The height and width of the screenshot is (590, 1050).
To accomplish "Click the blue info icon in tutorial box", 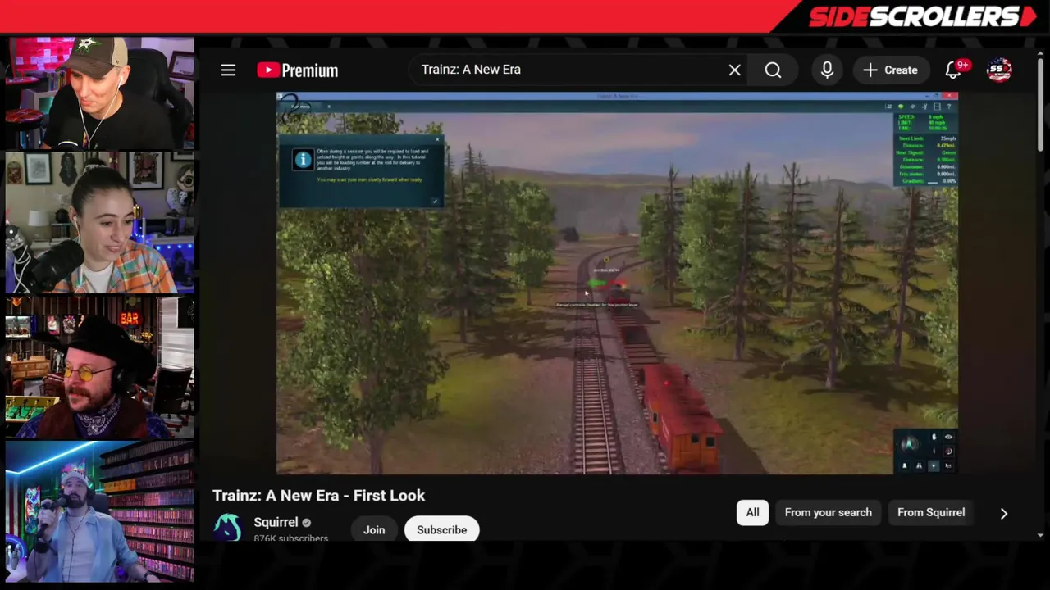I will 303,160.
